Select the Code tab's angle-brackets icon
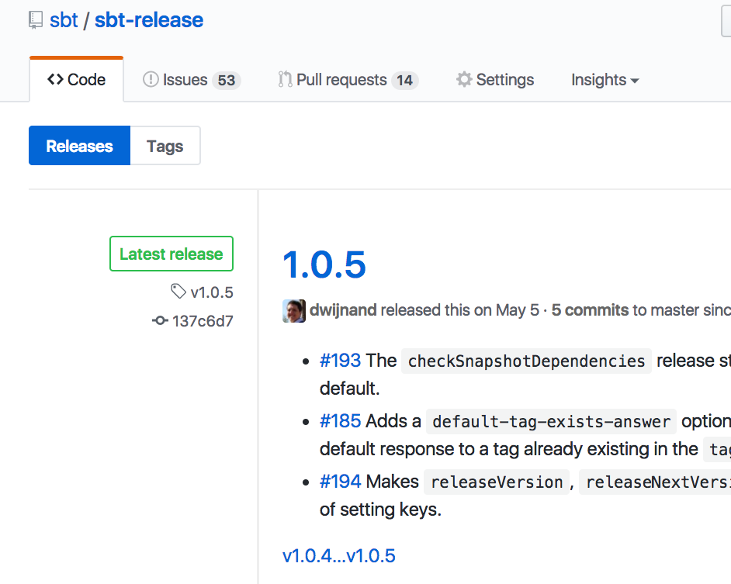This screenshot has height=584, width=731. click(x=54, y=79)
